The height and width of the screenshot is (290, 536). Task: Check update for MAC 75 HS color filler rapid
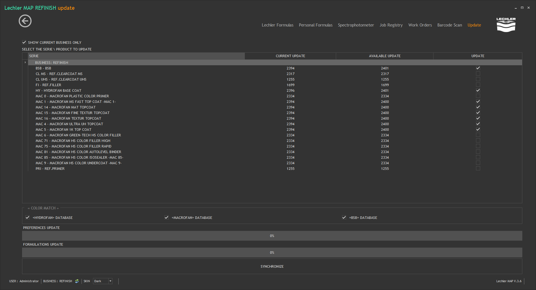pyautogui.click(x=478, y=146)
